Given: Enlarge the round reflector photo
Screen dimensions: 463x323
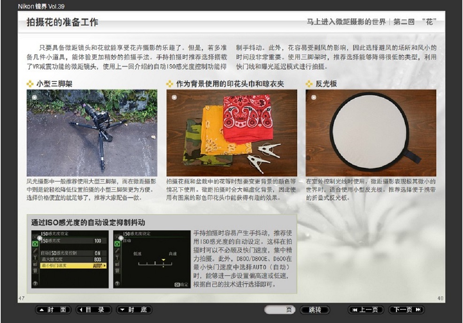Looking at the screenshot, I should tap(370, 134).
